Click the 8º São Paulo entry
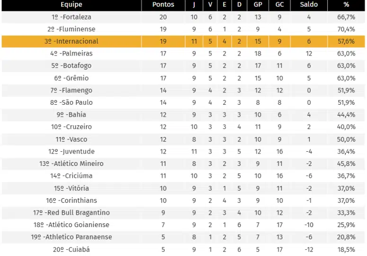The image size is (367, 256). click(x=72, y=102)
